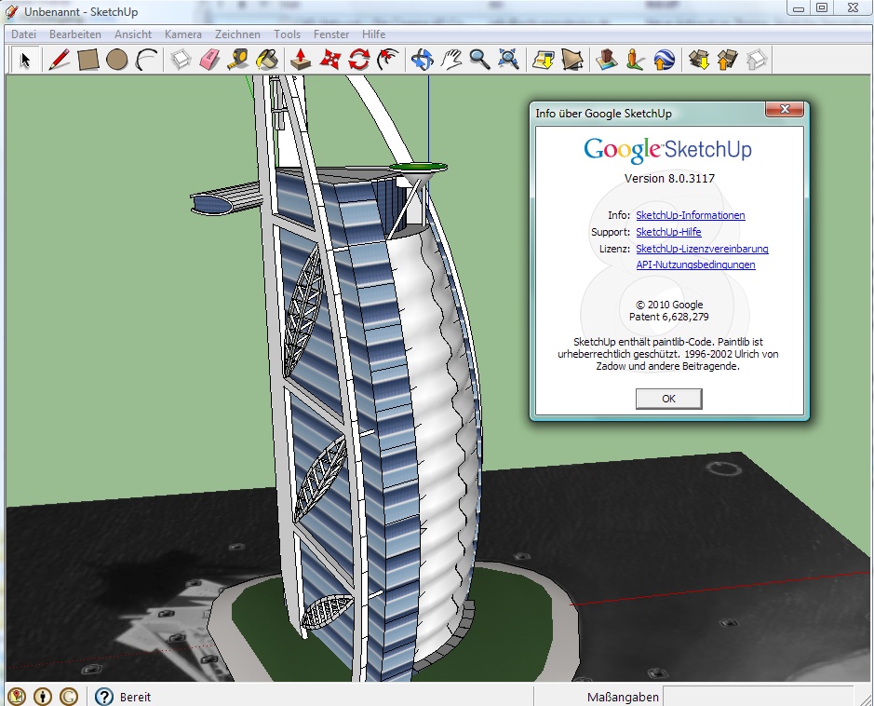
Task: Click the Patent 6,628,279 text
Action: click(669, 317)
